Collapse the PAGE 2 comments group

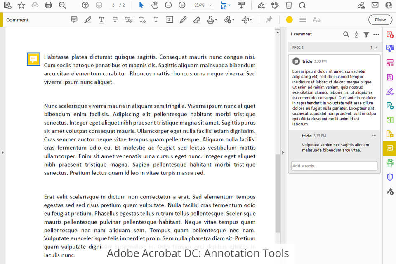376,47
